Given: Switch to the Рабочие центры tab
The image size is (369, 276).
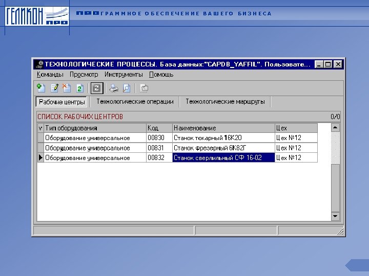Looking at the screenshot, I should point(62,102).
